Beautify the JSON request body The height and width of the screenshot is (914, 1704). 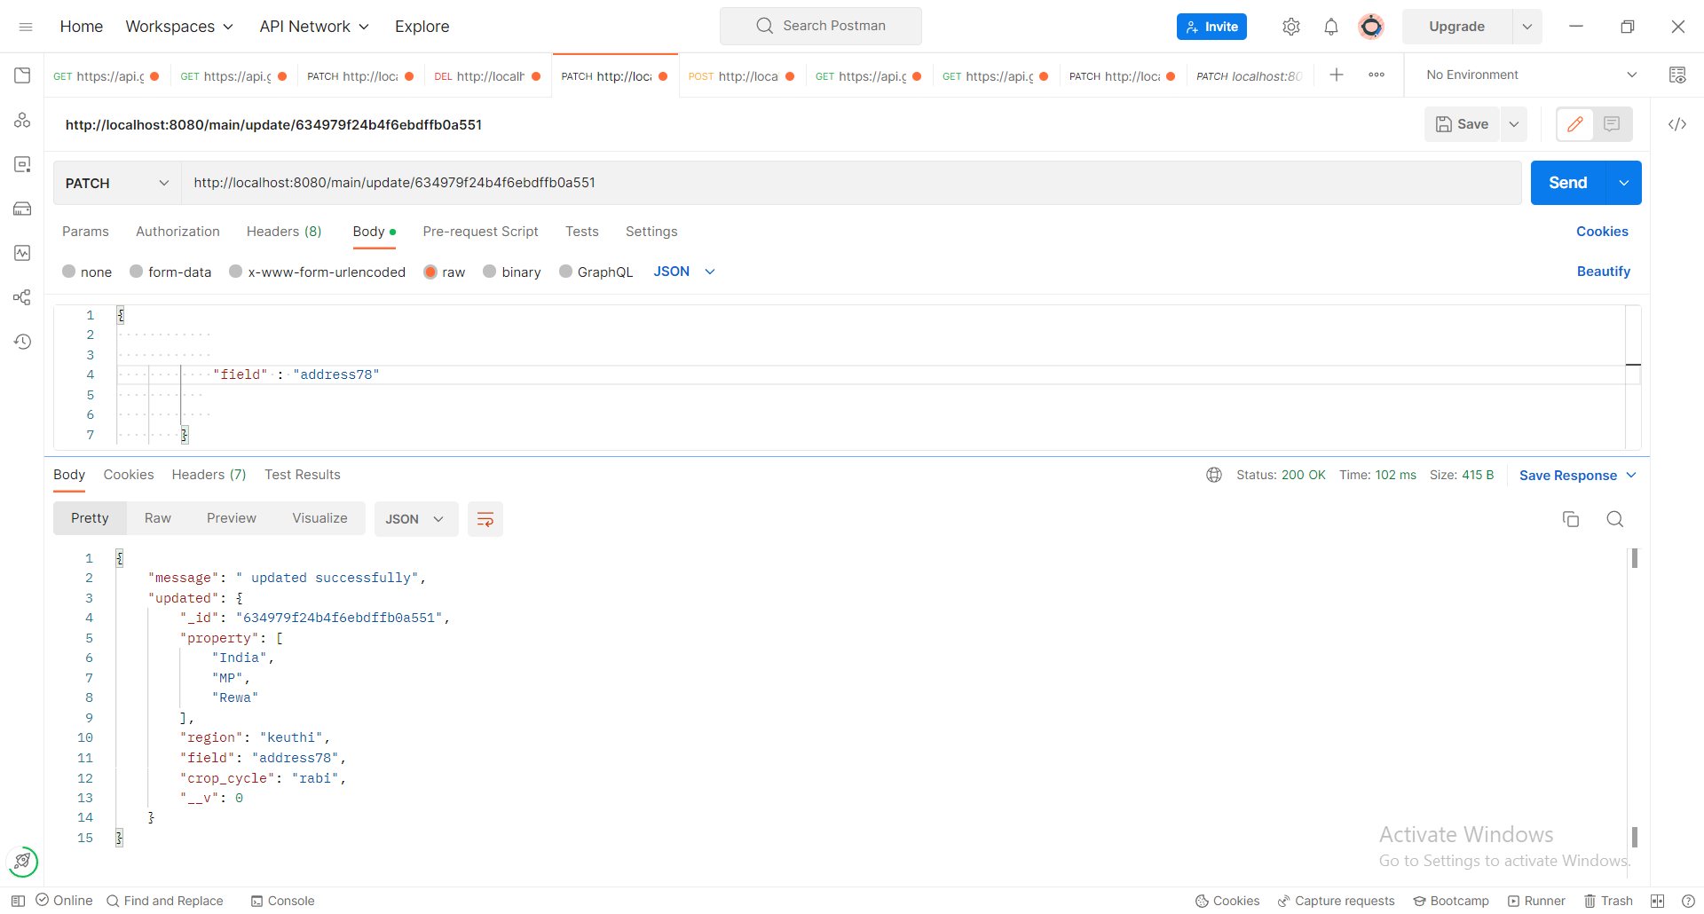click(x=1603, y=272)
